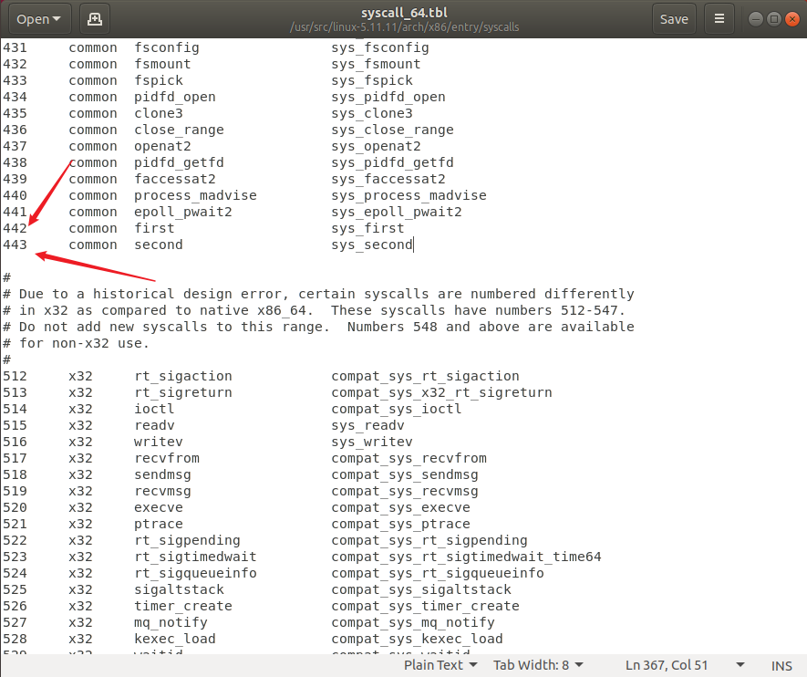Click sys_writev entry text
Viewport: 807px width, 677px height.
[x=372, y=442]
